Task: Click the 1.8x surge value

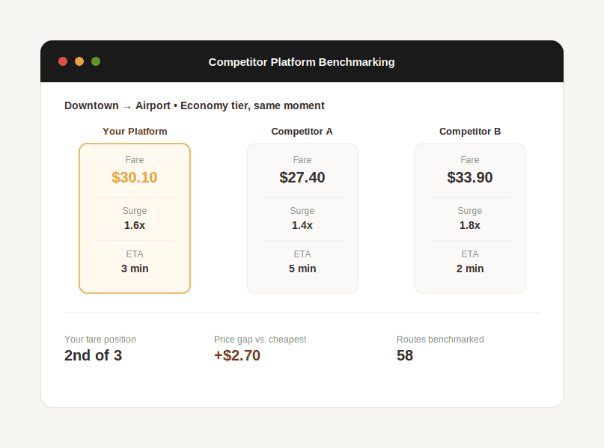Action: click(x=470, y=225)
